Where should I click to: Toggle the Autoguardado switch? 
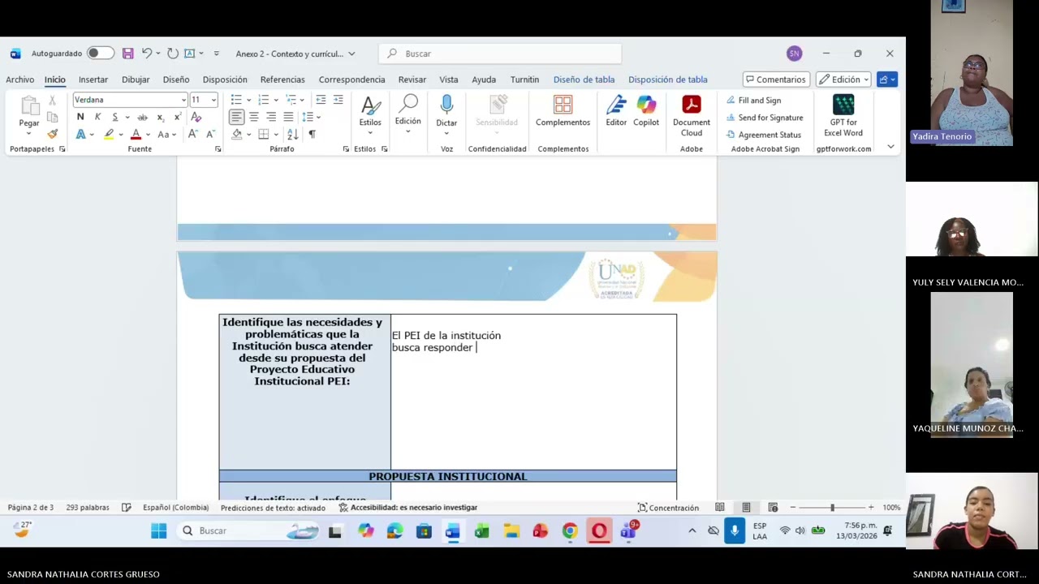pyautogui.click(x=100, y=54)
